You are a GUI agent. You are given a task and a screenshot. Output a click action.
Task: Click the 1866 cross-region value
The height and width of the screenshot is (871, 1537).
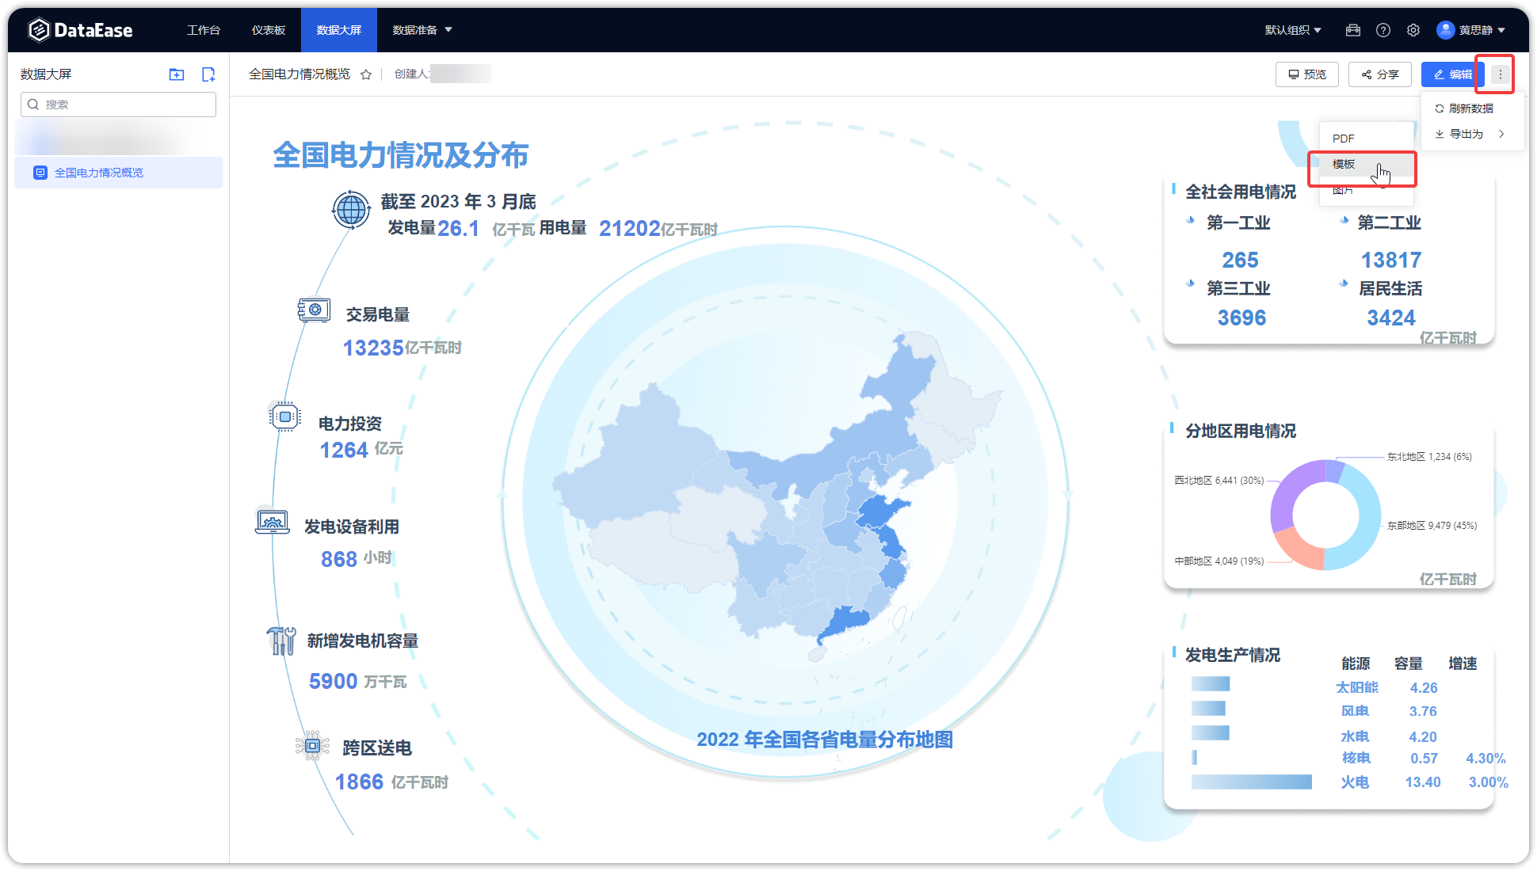pyautogui.click(x=359, y=782)
